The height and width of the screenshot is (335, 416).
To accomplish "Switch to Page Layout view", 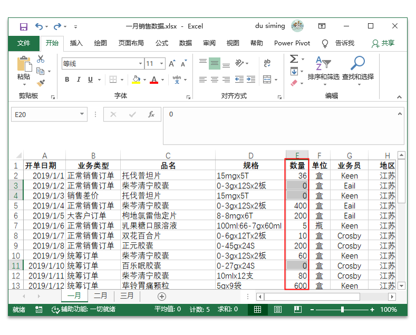I will (x=277, y=310).
